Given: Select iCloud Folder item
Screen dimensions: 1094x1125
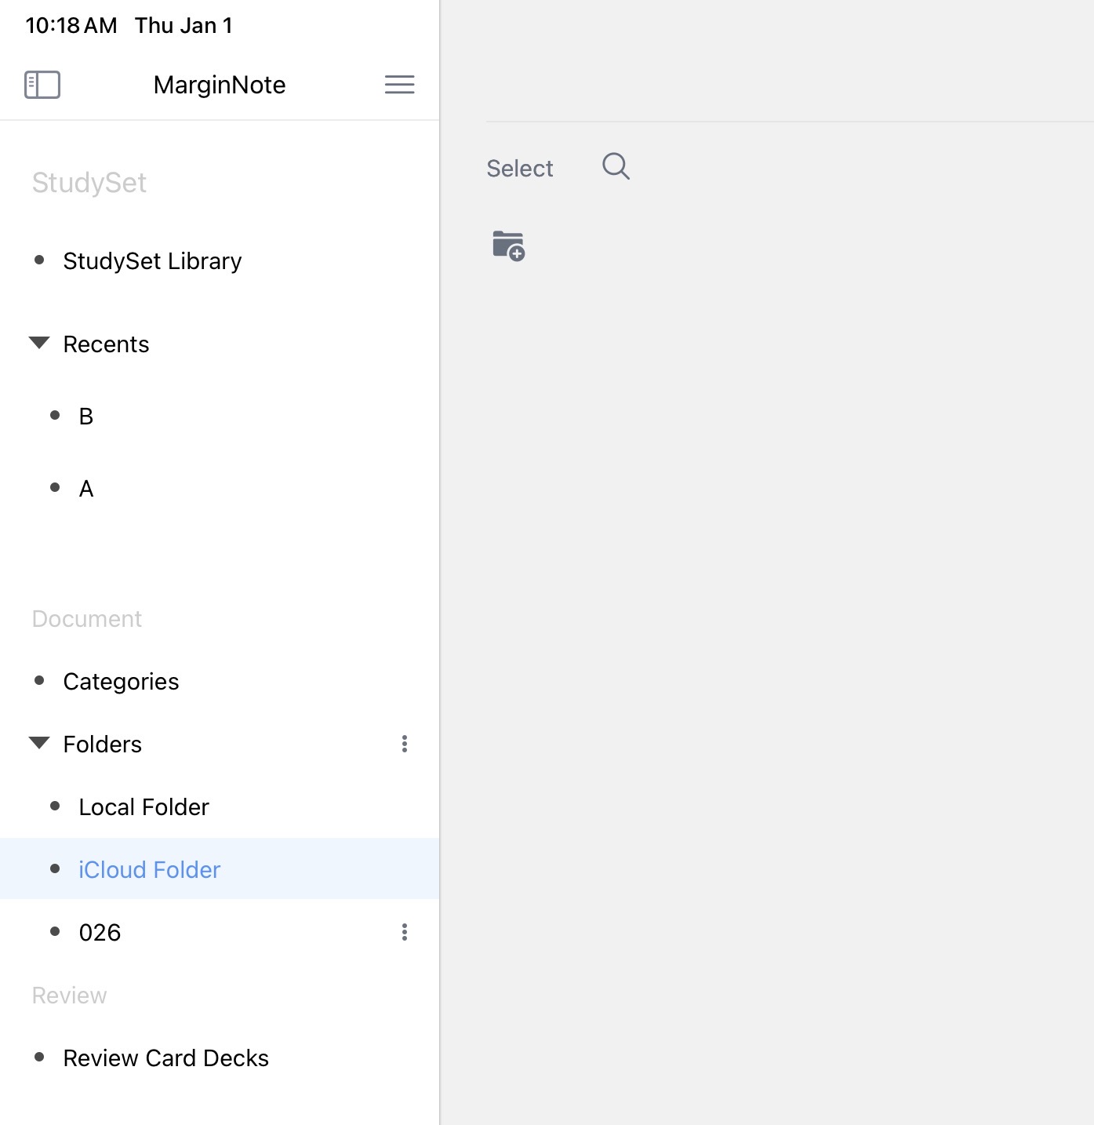Looking at the screenshot, I should (x=149, y=869).
